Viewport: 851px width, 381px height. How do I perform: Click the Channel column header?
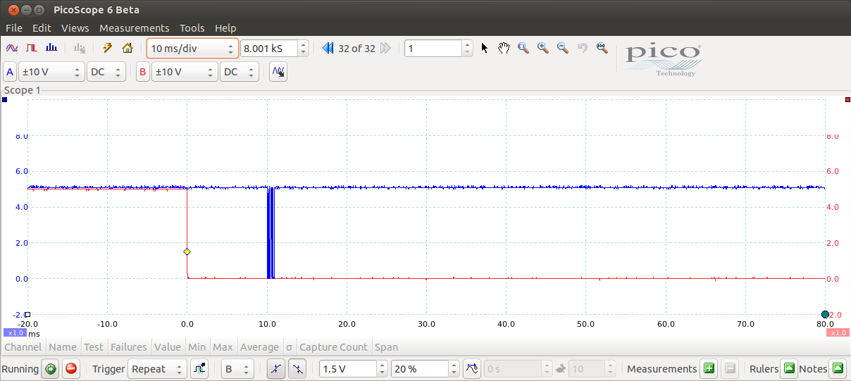tap(23, 347)
